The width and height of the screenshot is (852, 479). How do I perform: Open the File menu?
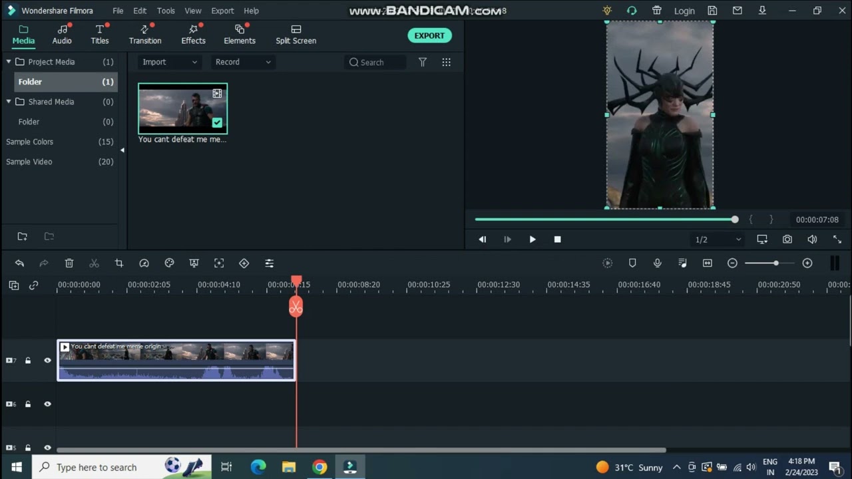[118, 11]
